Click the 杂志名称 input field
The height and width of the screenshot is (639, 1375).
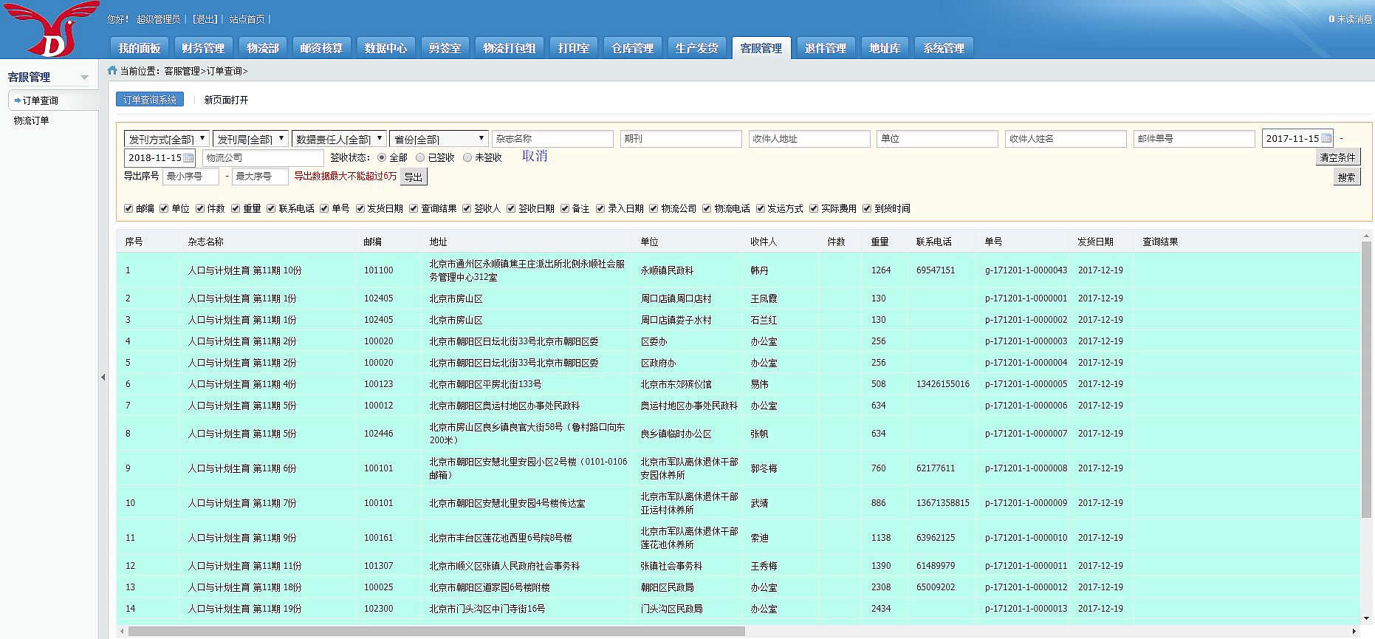[552, 139]
